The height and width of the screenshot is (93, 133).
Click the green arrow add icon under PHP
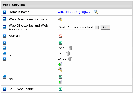[x=60, y=64]
